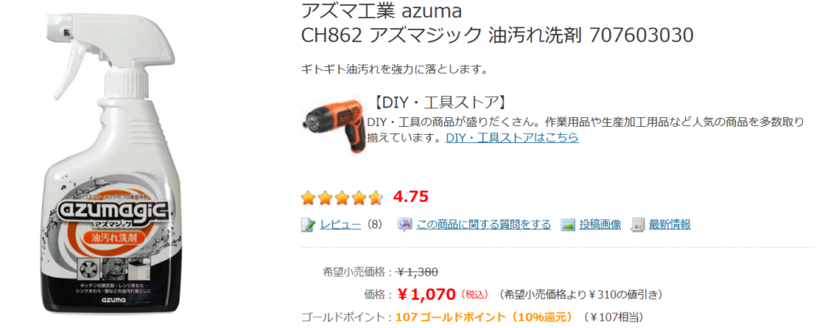828x328 pixels.
Task: Click the half-filled fifth rating star
Action: (x=375, y=198)
